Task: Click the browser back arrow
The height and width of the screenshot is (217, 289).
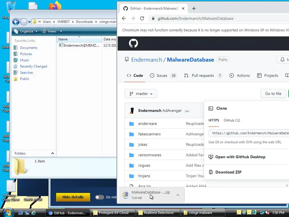Action: click(x=124, y=18)
